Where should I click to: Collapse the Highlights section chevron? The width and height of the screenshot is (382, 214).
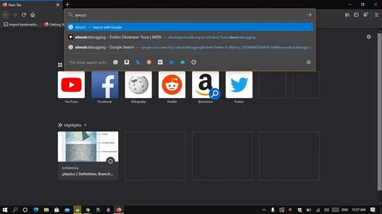(85, 125)
